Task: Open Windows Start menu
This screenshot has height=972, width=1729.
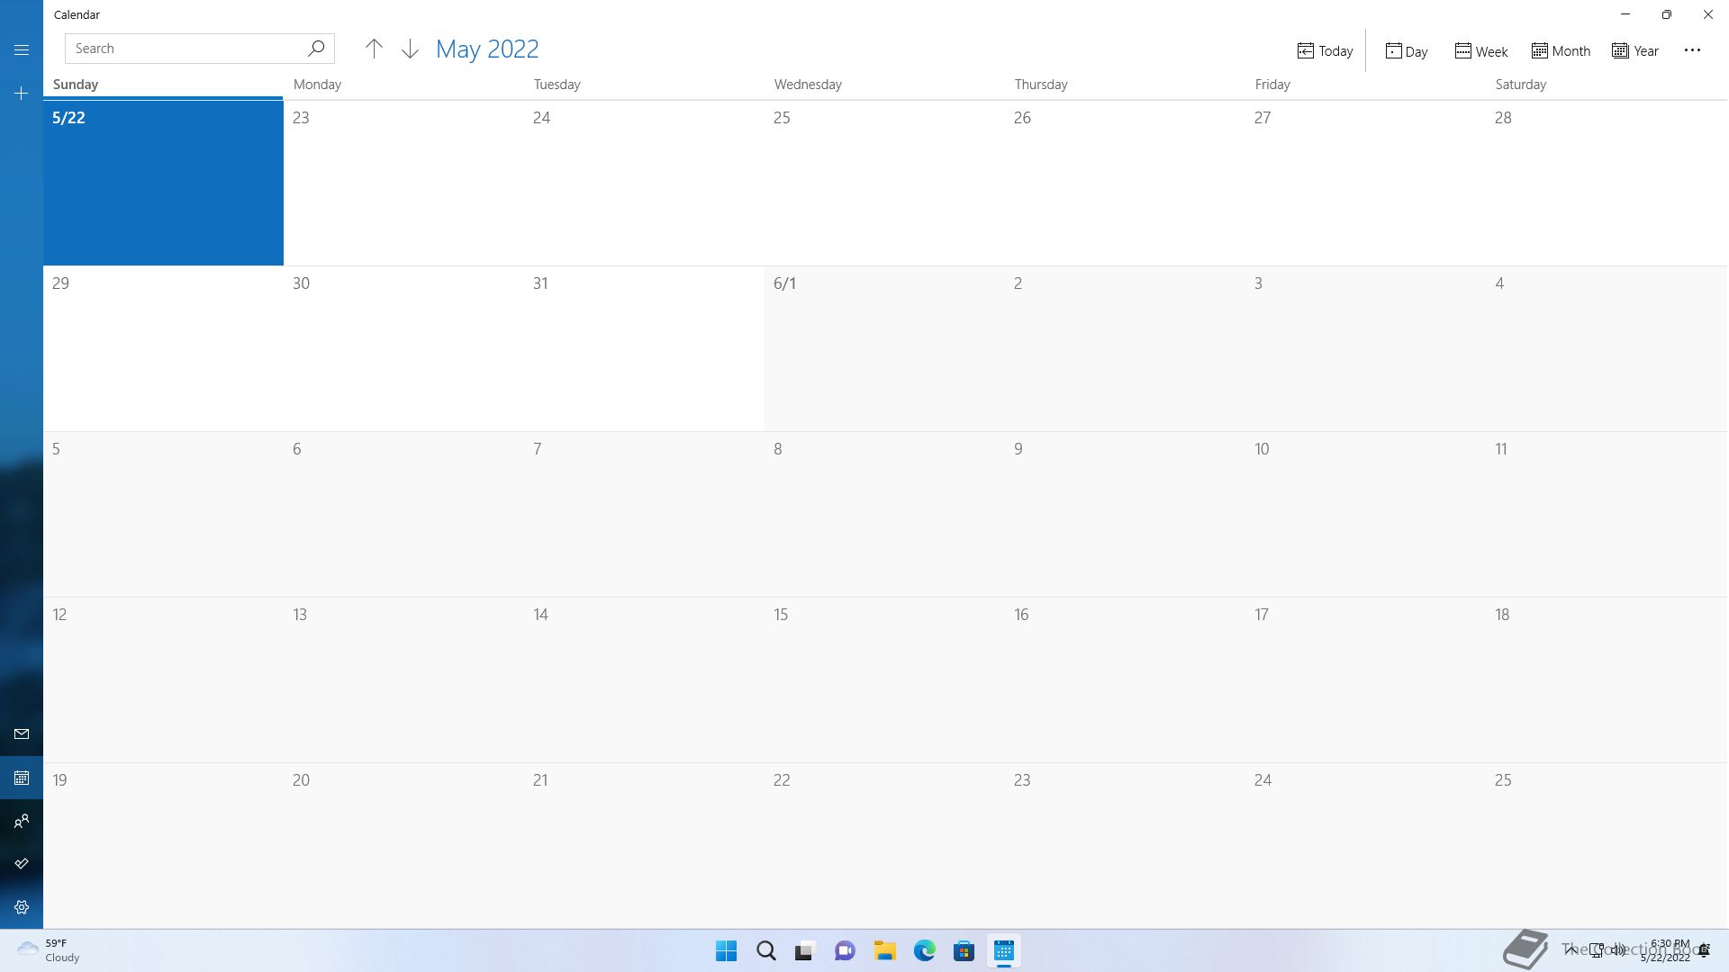Action: coord(726,951)
